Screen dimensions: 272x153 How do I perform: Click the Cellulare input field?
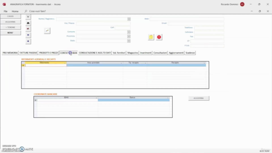coord(209,32)
